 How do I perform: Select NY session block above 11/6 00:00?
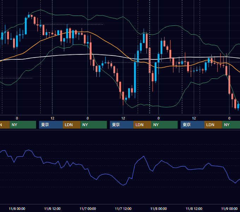click(x=23, y=125)
